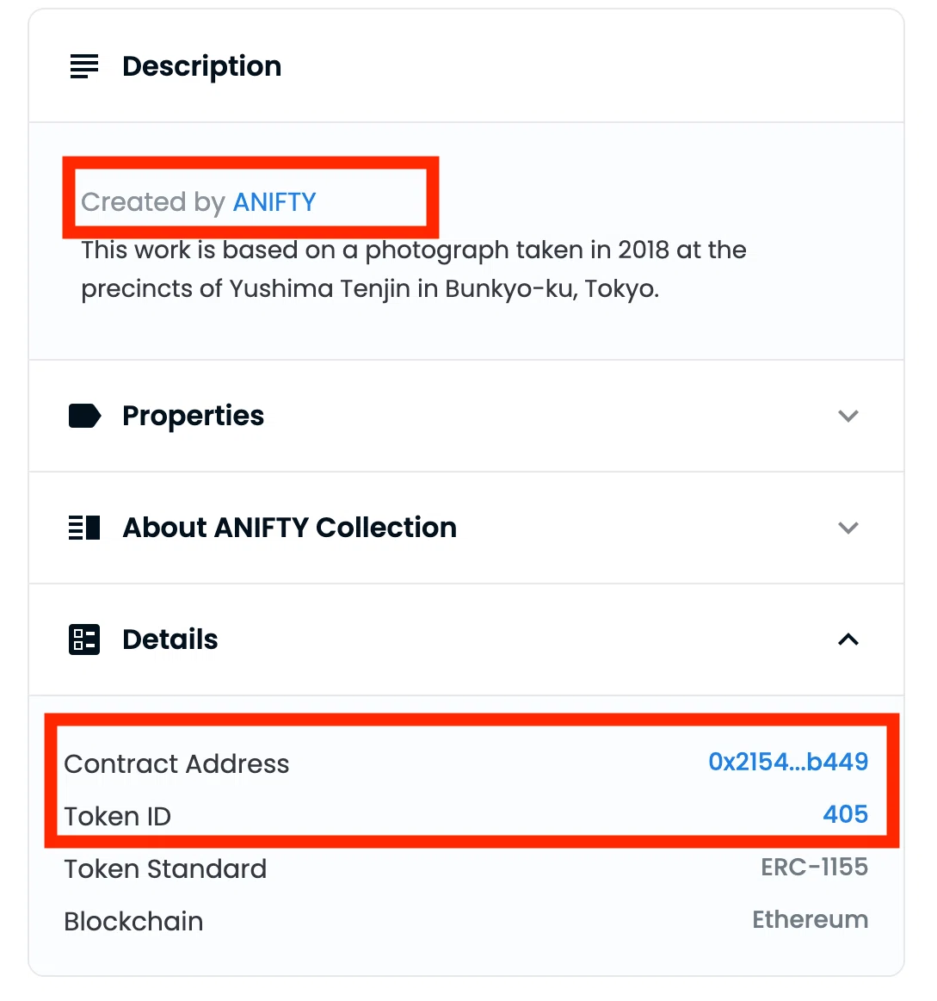
Task: Click the About ANIFTY Collection icon
Action: tap(84, 528)
